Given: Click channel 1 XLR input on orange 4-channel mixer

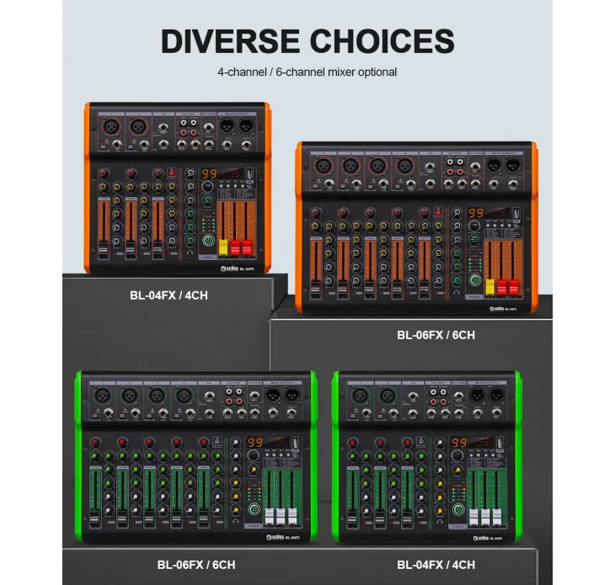Looking at the screenshot, I should (110, 127).
